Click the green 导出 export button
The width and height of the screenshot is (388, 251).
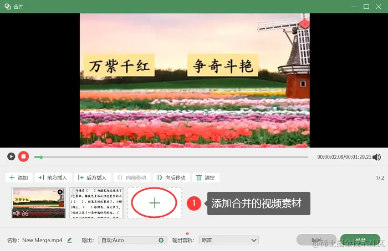click(x=360, y=239)
